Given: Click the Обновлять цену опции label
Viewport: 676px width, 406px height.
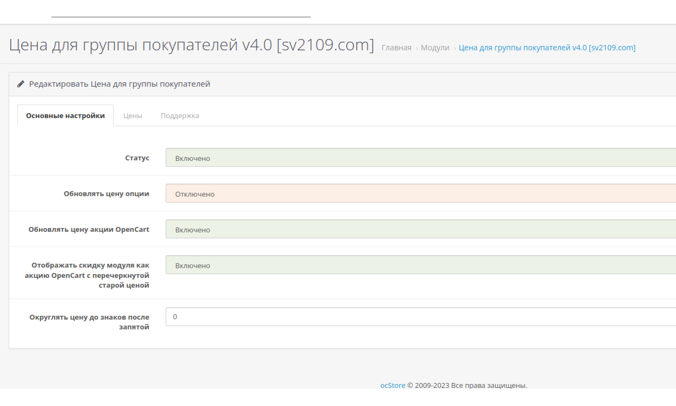Looking at the screenshot, I should click(x=106, y=194).
